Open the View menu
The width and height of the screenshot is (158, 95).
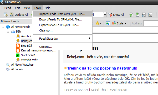(27, 8)
